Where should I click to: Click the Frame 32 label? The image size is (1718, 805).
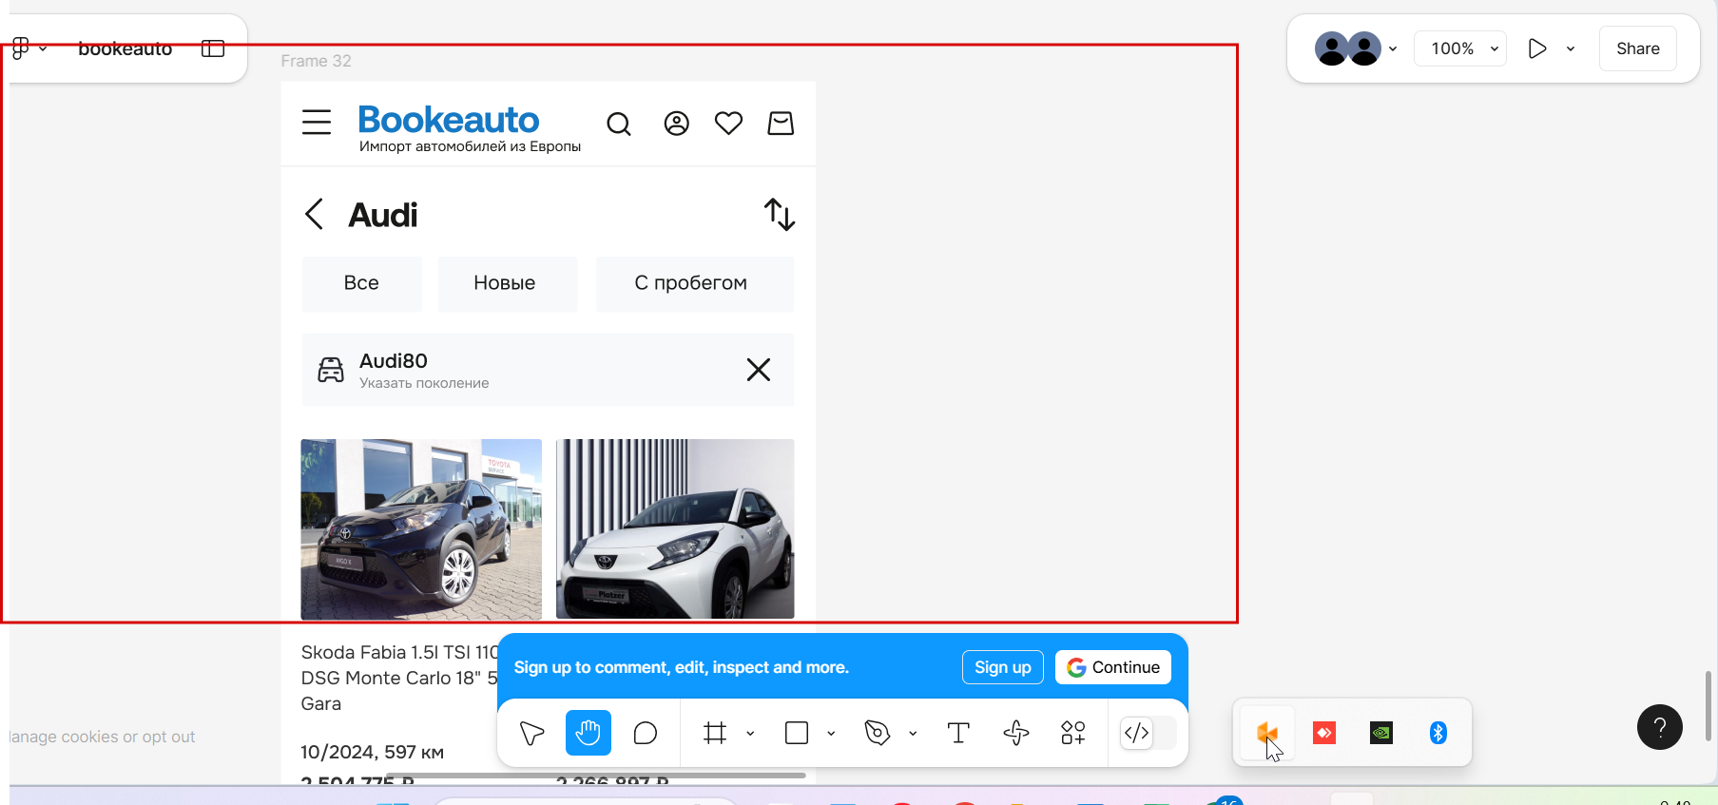(316, 61)
